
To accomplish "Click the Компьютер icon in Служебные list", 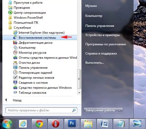I will pos(15,48).
